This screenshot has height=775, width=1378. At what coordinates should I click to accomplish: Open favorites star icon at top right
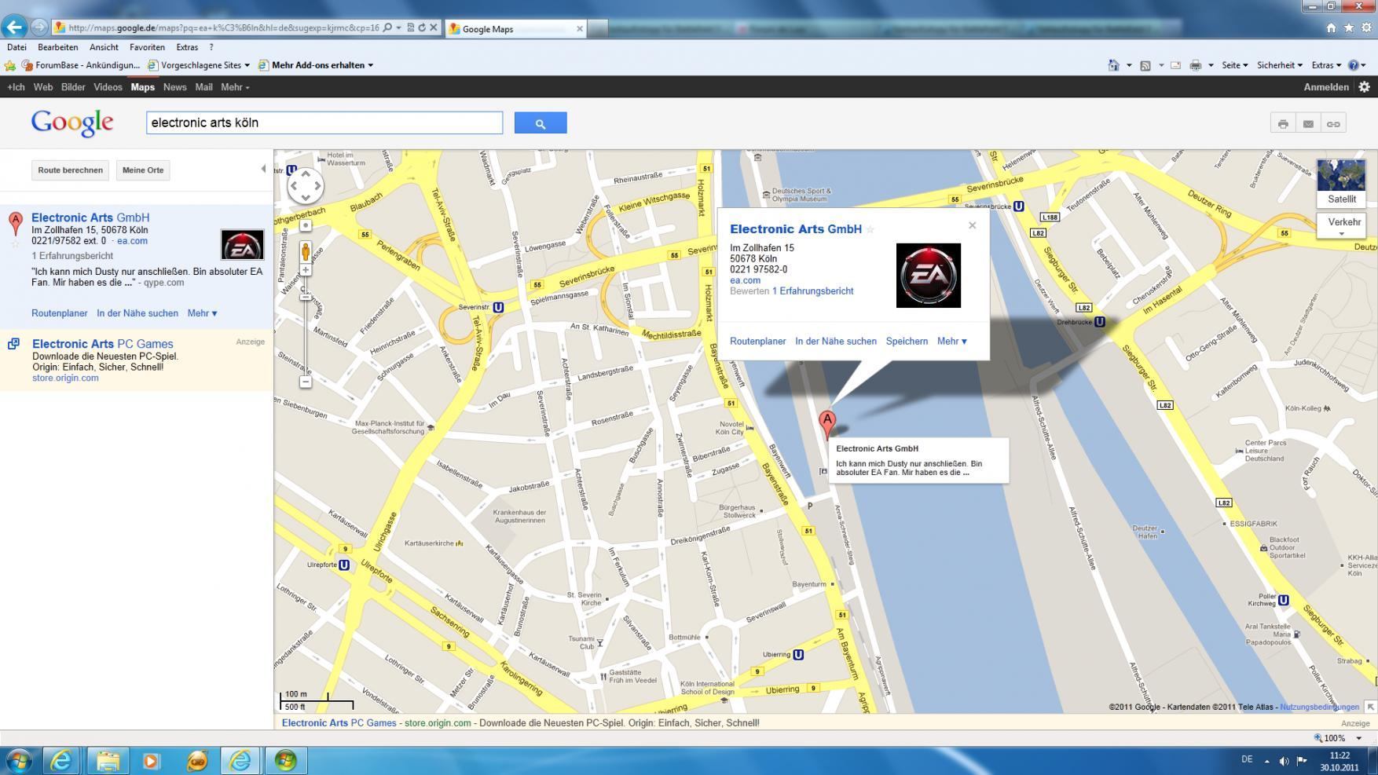(x=1349, y=27)
